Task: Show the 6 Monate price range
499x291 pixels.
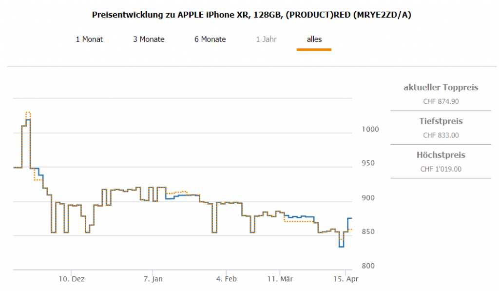Action: 210,39
